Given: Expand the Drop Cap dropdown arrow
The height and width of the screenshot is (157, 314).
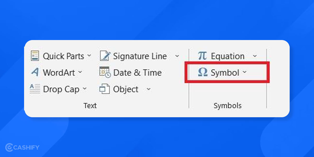Looking at the screenshot, I should coord(85,89).
